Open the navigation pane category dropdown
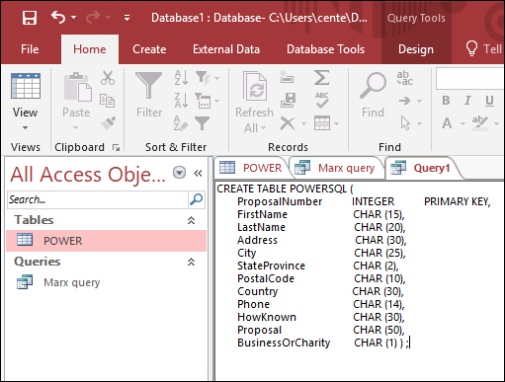This screenshot has height=382, width=505. click(x=180, y=173)
